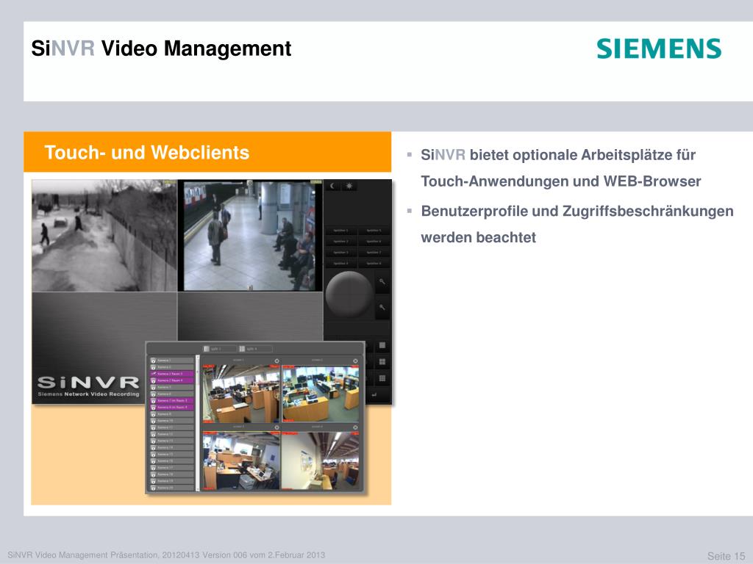Viewport: 753px width, 564px height.
Task: Select single-view layout icon in touch panel
Action: tap(382, 345)
